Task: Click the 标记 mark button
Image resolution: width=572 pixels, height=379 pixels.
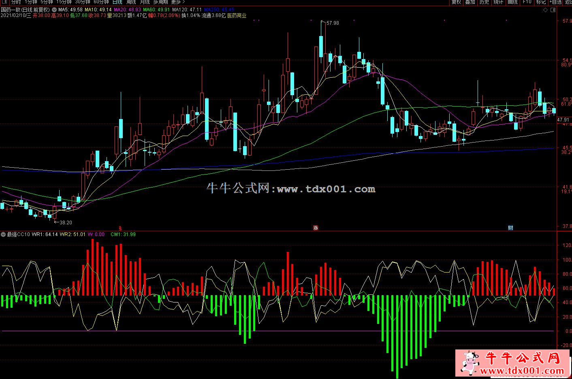Action: (x=541, y=2)
